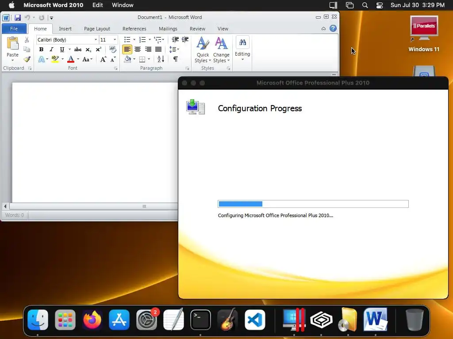
Task: Open Line and Paragraph Spacing menu
Action: (174, 49)
